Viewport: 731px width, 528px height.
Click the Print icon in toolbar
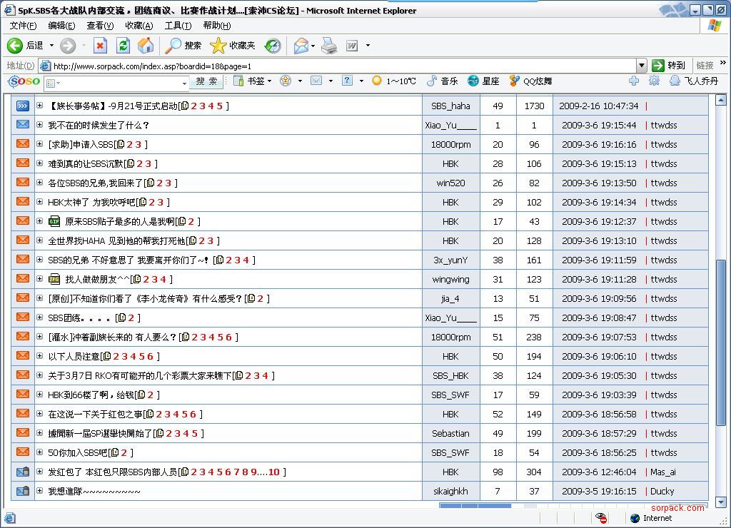click(328, 46)
